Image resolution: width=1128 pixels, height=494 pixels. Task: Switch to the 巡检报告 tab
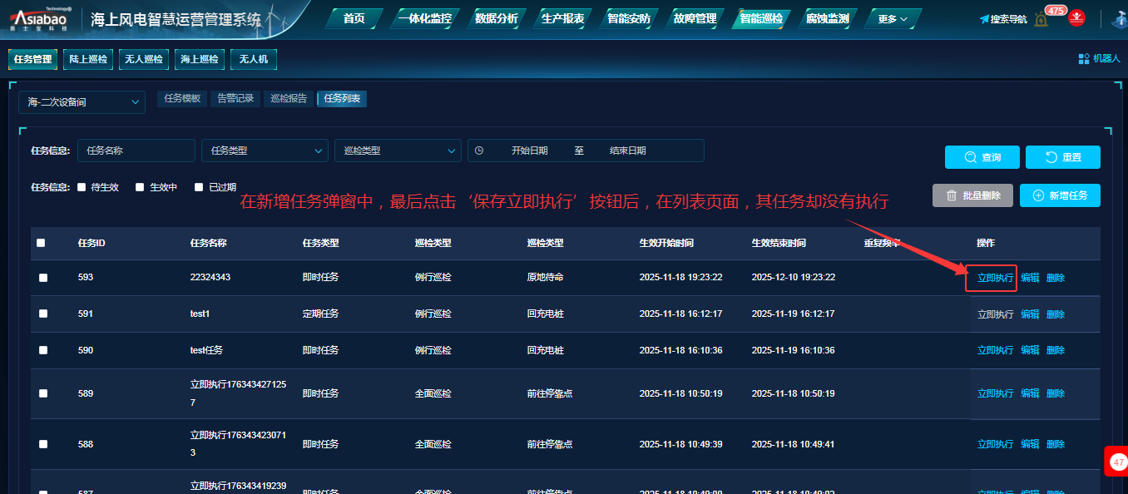(288, 99)
